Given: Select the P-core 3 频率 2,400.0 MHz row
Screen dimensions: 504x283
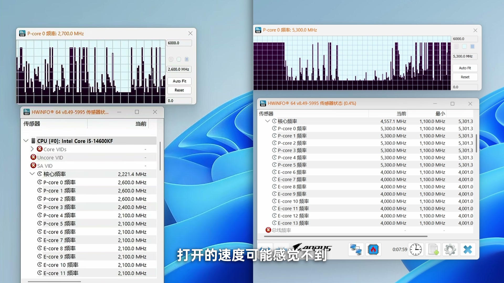Looking at the screenshot, I should coord(89,207).
